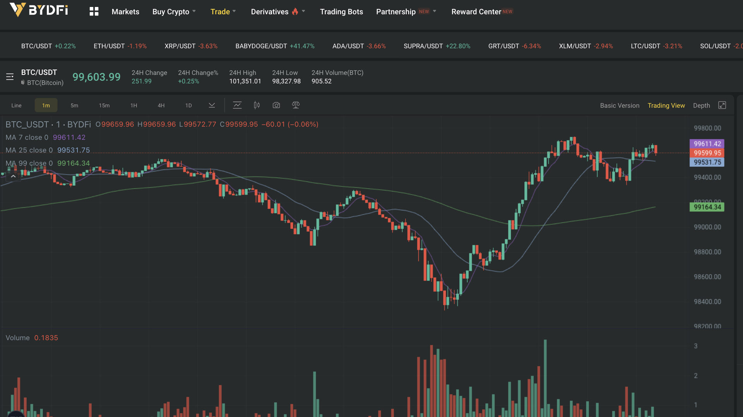Open the extra timeframes chevron on the toolbar
Screen dimensions: 743x417
(212, 105)
